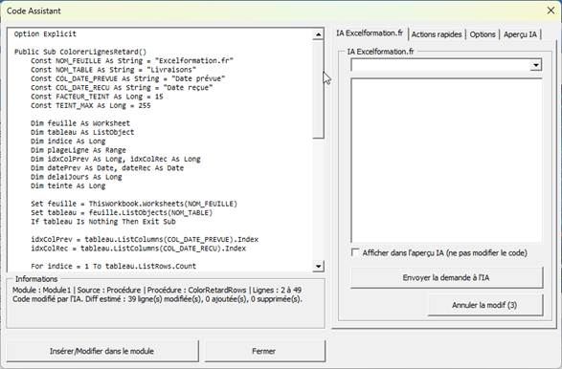Click the Fermer button
The height and width of the screenshot is (369, 562).
tap(264, 351)
